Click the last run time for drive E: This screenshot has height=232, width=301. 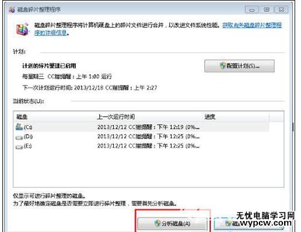point(148,146)
